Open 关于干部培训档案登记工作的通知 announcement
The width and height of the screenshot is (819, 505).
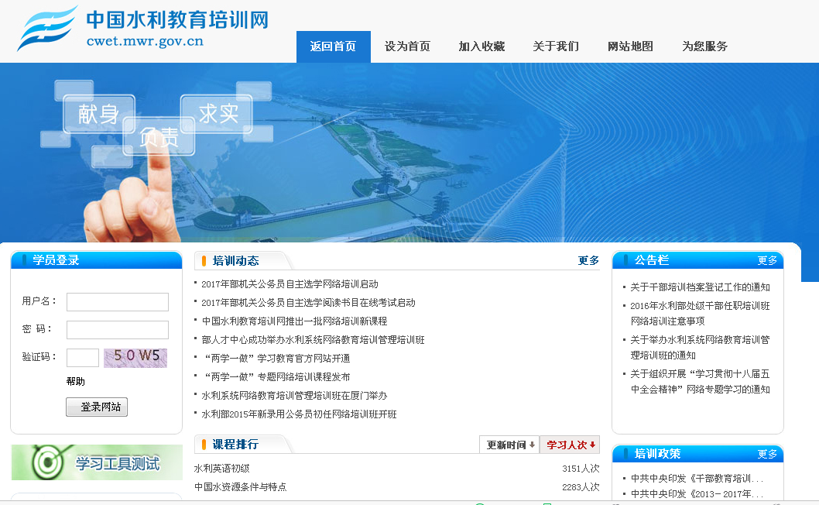[x=700, y=287]
